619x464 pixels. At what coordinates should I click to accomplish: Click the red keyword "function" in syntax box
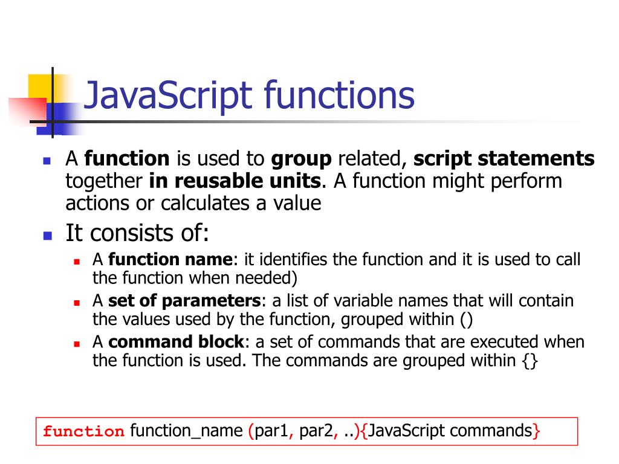click(83, 431)
